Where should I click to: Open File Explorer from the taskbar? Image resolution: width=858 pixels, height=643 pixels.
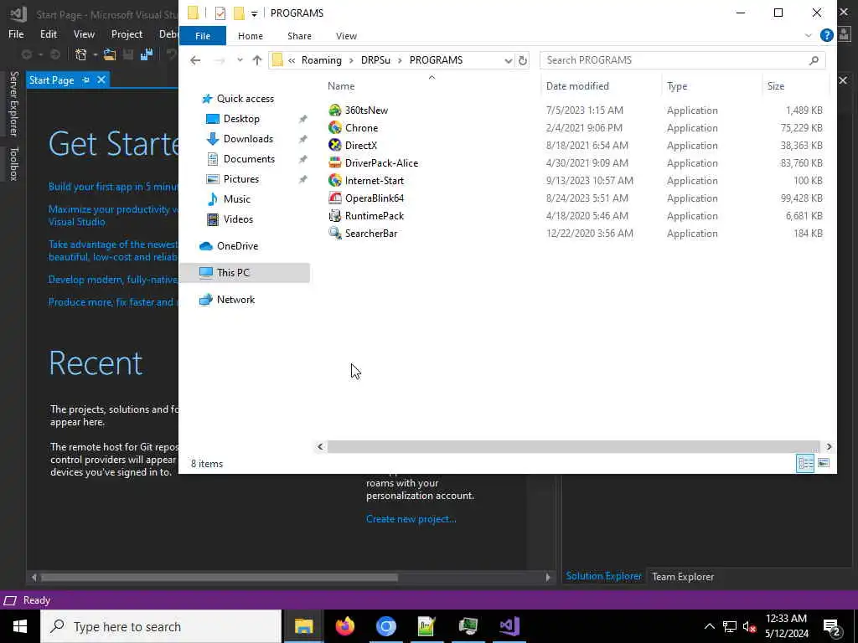tap(303, 626)
